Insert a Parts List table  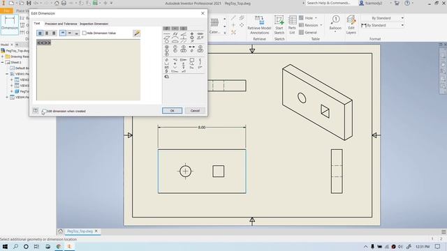[x=292, y=25]
